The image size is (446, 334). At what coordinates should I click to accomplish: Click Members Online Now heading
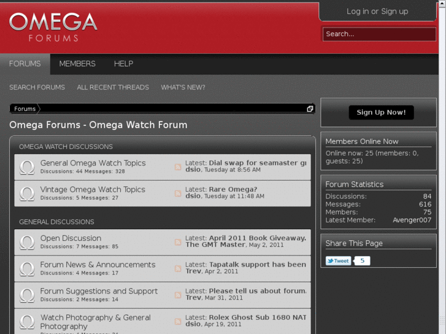[x=362, y=142]
